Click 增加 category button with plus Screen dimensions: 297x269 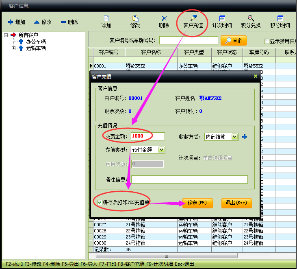17,22
